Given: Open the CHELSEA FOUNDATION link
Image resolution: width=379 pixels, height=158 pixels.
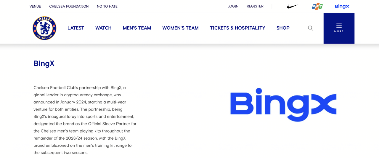Looking at the screenshot, I should tap(69, 6).
